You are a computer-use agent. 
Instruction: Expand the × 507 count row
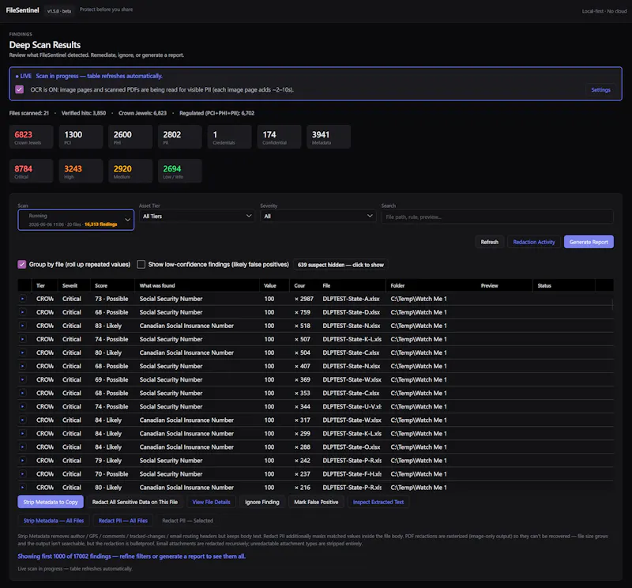23,339
